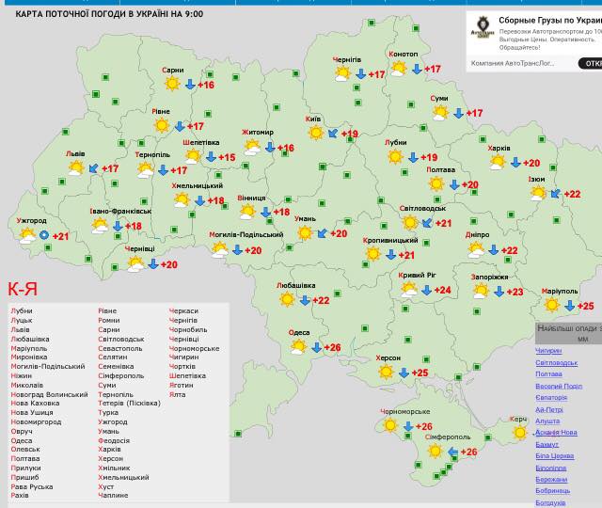Screen dimensions: 602x508
Task: Click the dark button on the advertisement
Action: (592, 63)
